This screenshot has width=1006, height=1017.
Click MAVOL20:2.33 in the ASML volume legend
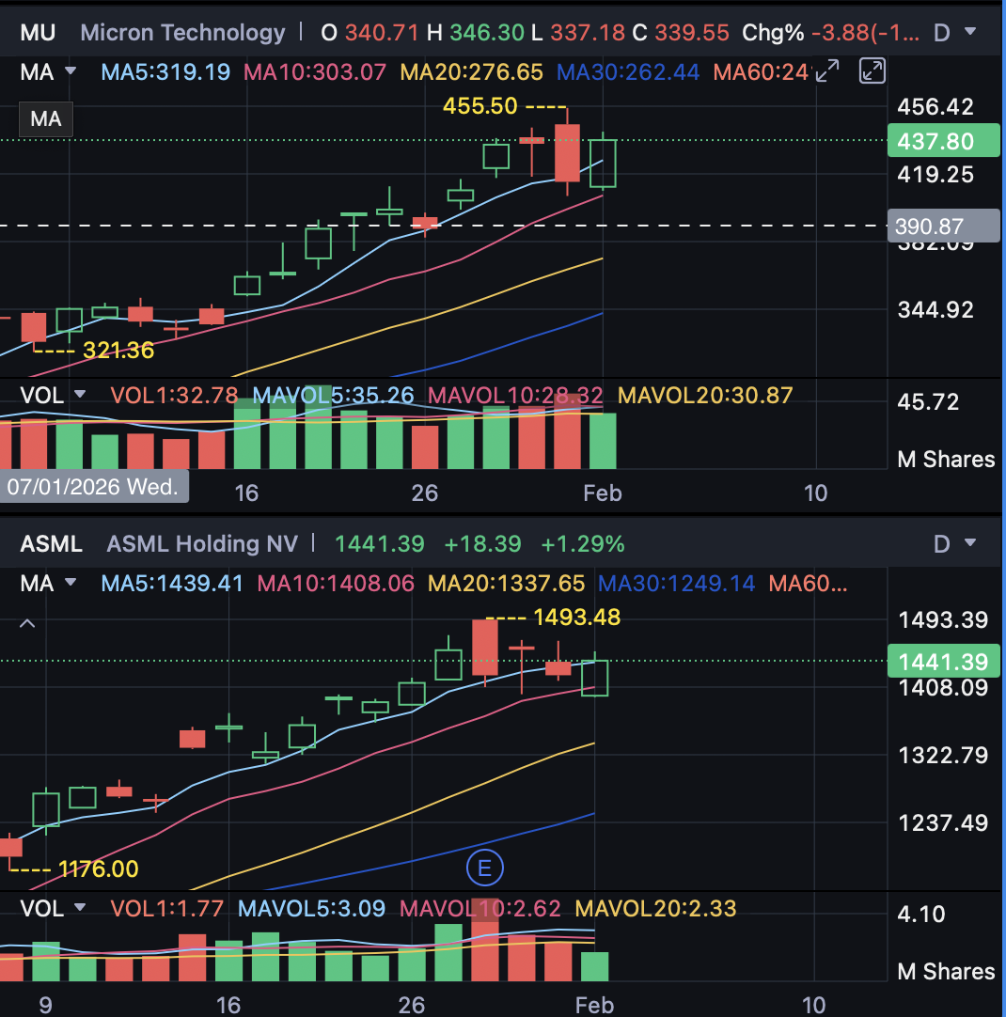coord(655,908)
